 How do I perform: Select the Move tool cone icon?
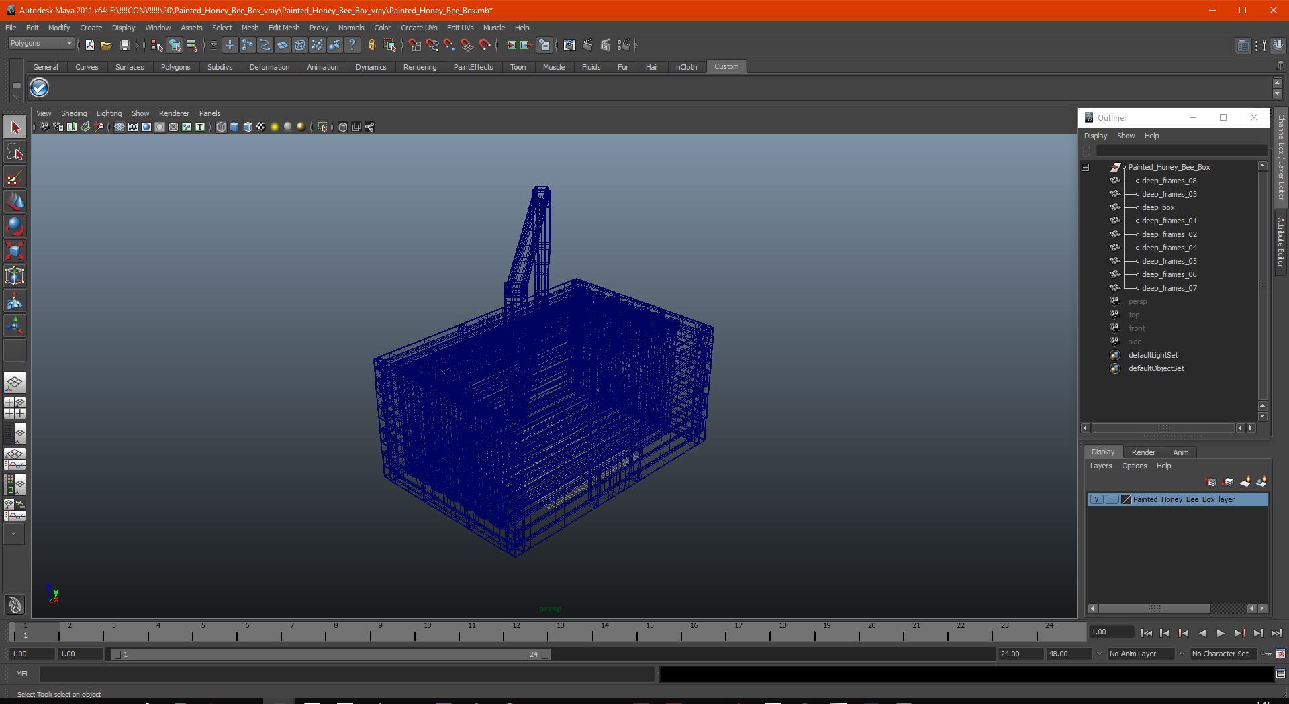15,201
